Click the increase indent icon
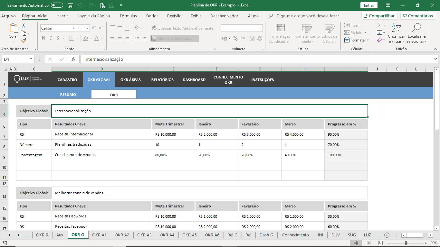 (144, 38)
